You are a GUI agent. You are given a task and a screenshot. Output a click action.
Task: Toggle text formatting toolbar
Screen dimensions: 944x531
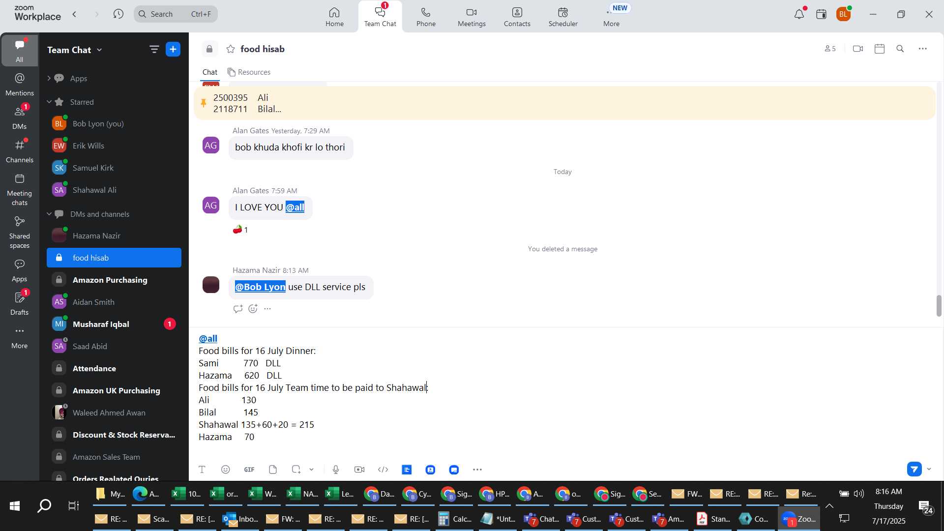pyautogui.click(x=202, y=470)
